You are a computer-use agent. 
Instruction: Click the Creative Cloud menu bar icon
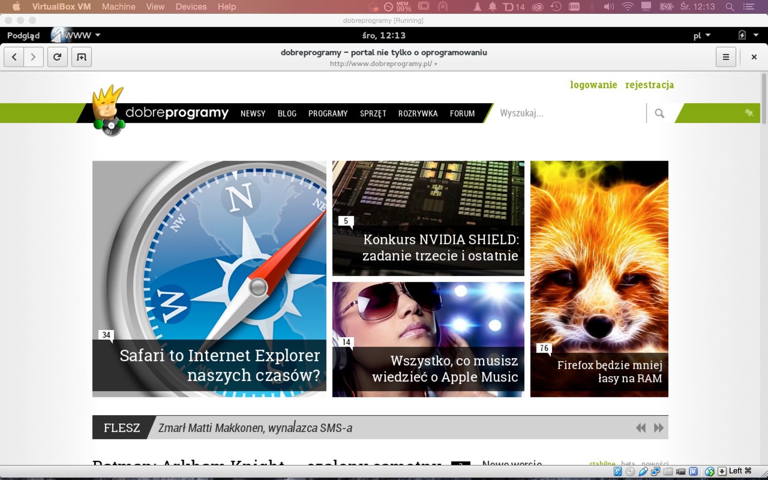[538, 7]
